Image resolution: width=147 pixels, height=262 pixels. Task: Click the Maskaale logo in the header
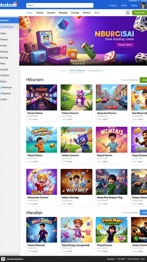8,5
